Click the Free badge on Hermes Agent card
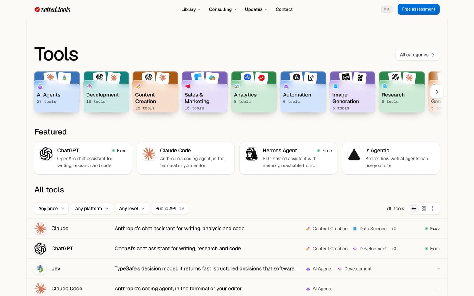 coord(324,151)
